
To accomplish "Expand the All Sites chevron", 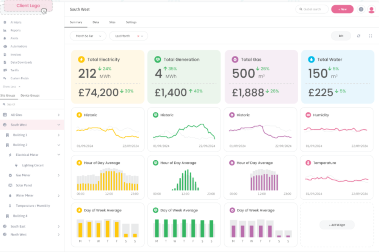I will tap(58, 115).
